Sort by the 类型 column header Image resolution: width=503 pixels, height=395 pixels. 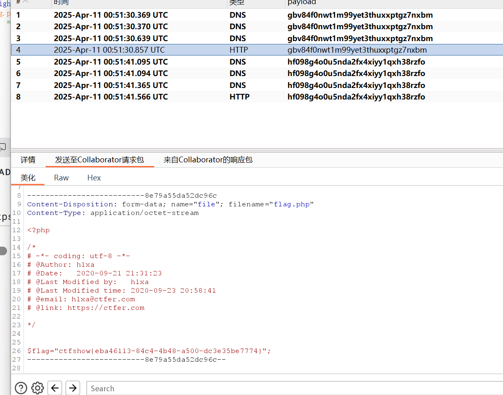coord(236,2)
